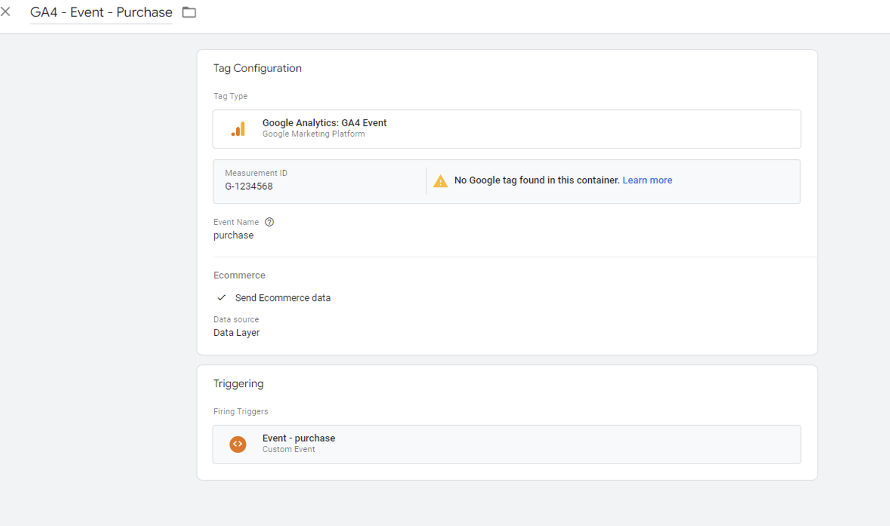The height and width of the screenshot is (526, 890).
Task: Click the Tag Type label
Action: coord(231,96)
